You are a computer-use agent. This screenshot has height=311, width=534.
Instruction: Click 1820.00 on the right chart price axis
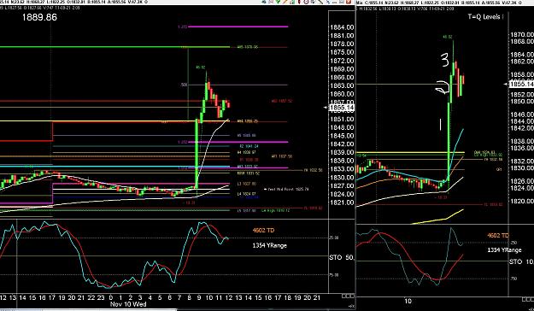522,201
